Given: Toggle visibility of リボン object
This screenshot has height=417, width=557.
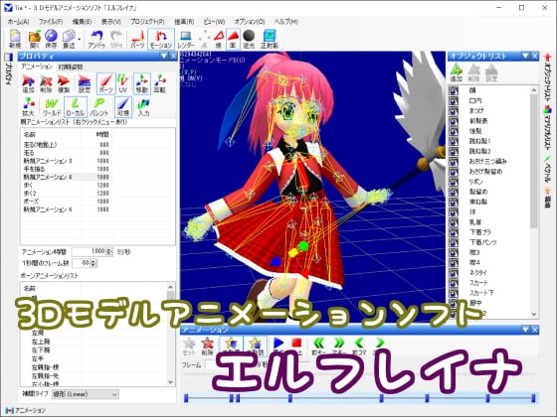Looking at the screenshot, I should tap(454, 182).
